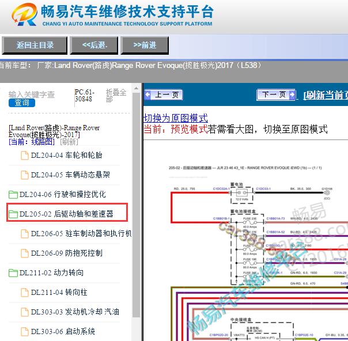348x341 pixels.
Task: Expand the DL211-02 动力转向 folder icon
Action: (13, 273)
